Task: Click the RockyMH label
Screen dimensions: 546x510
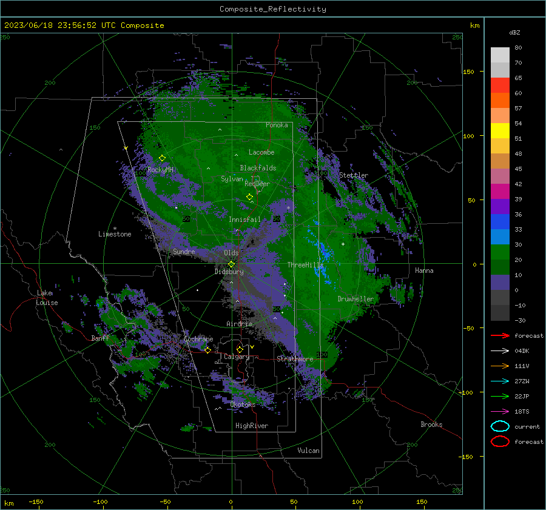Action: tap(160, 170)
